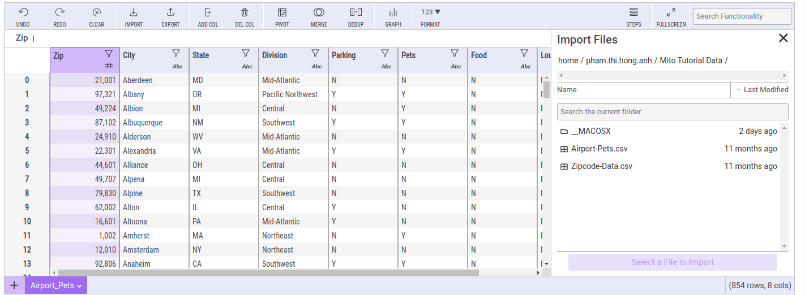Select the Airport_Pets sheet tab
Screen dimensions: 805x295
tap(52, 285)
